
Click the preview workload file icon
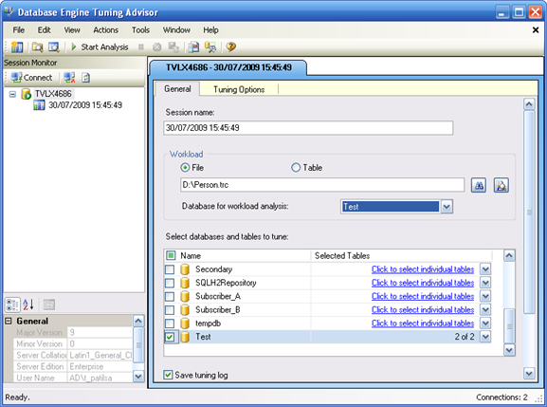(501, 185)
